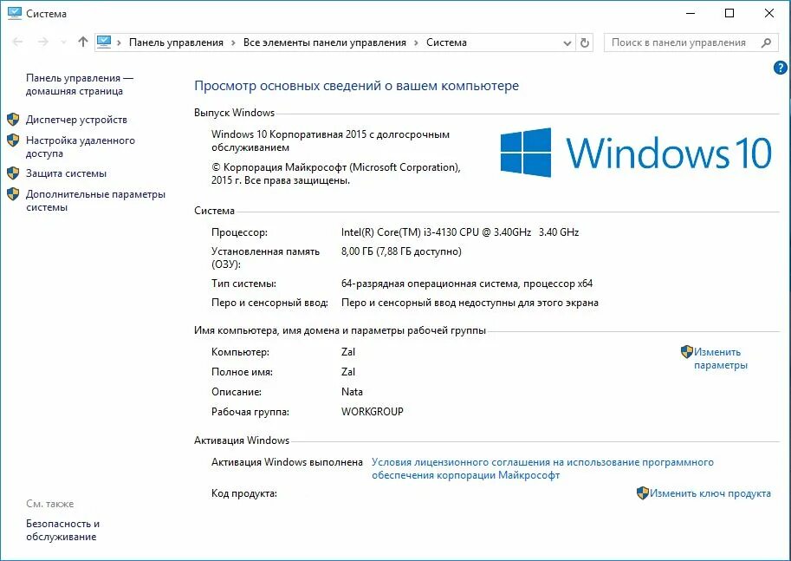Refresh the page with refresh icon
This screenshot has width=791, height=561.
[x=585, y=43]
